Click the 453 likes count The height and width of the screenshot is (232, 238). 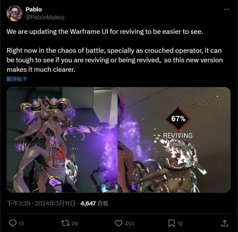[x=129, y=224]
